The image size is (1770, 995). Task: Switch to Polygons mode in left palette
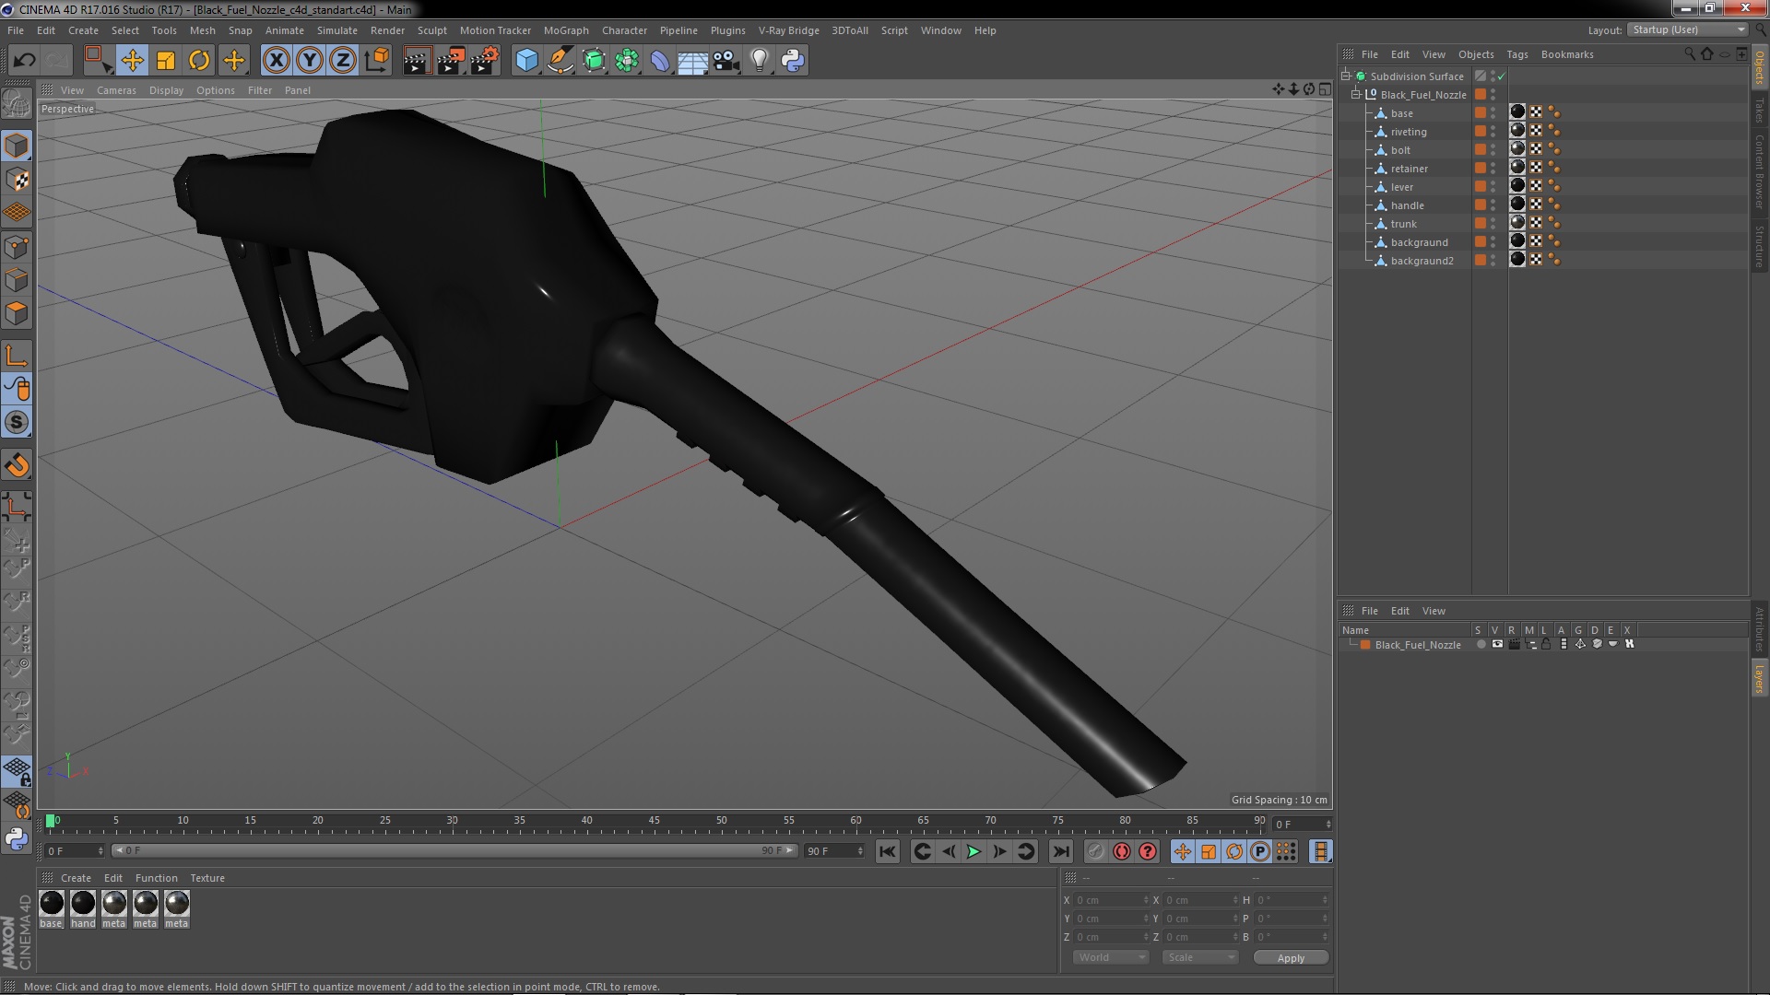tap(17, 314)
